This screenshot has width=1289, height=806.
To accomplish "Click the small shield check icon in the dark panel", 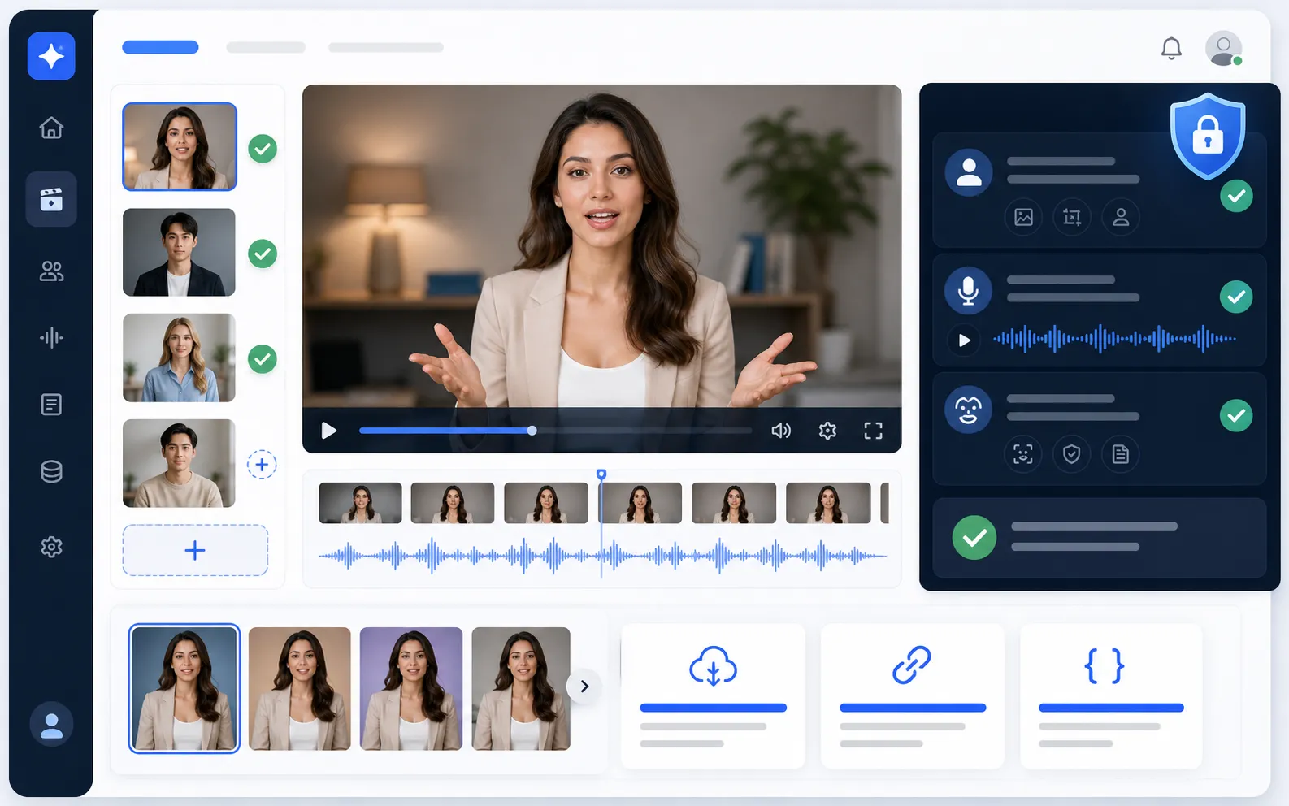I will point(1072,454).
